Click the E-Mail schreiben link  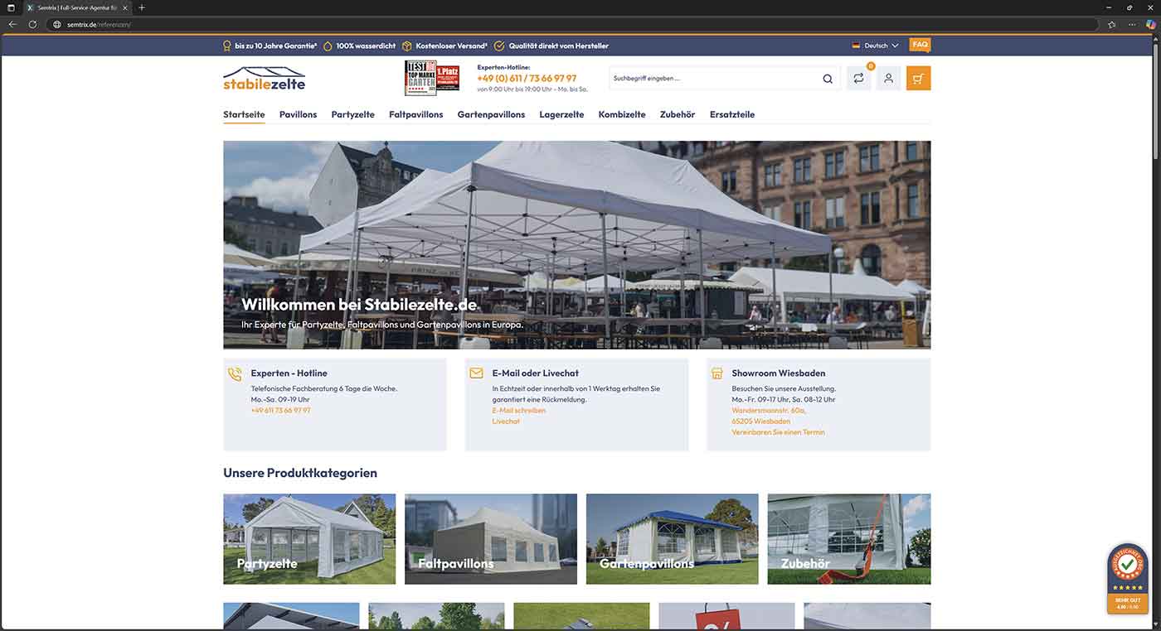(x=518, y=411)
